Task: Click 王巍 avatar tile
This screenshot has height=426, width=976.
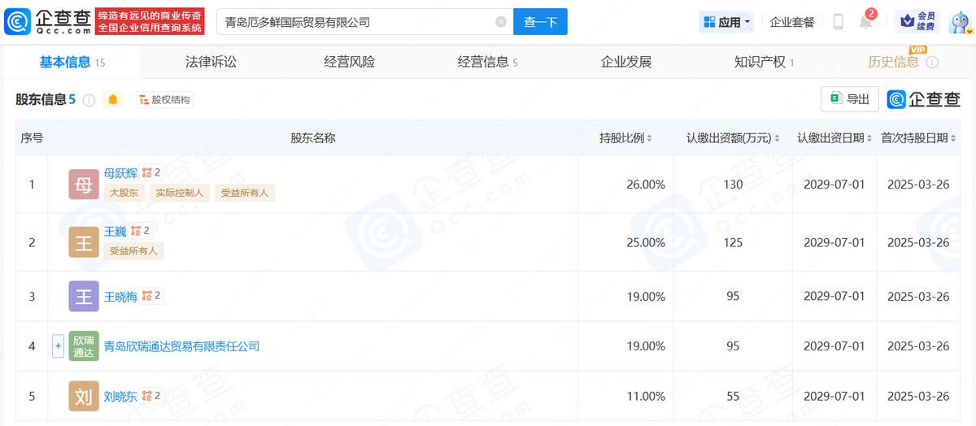Action: pyautogui.click(x=84, y=242)
